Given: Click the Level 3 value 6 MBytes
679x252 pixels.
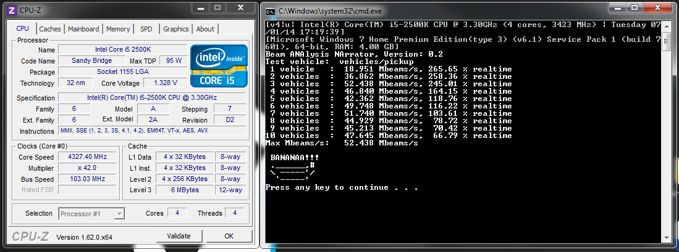Looking at the screenshot, I should pyautogui.click(x=185, y=189).
